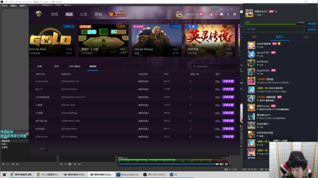Click 观战 link for Northern Isles row

coord(217,121)
